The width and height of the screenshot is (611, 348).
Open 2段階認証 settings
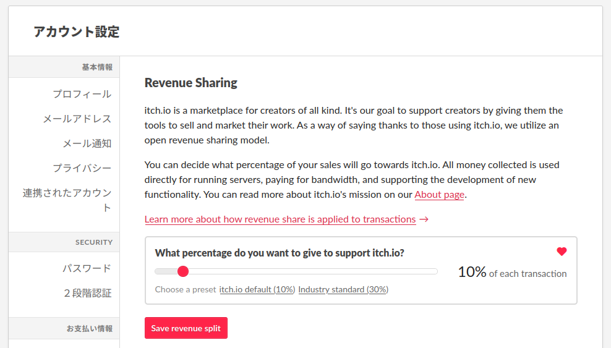[87, 293]
